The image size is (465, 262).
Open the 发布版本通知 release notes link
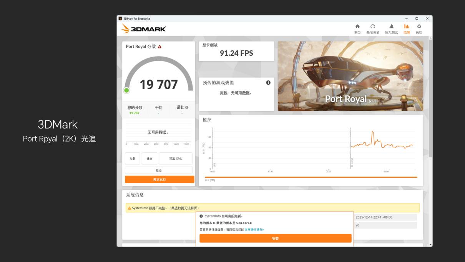tap(254, 229)
